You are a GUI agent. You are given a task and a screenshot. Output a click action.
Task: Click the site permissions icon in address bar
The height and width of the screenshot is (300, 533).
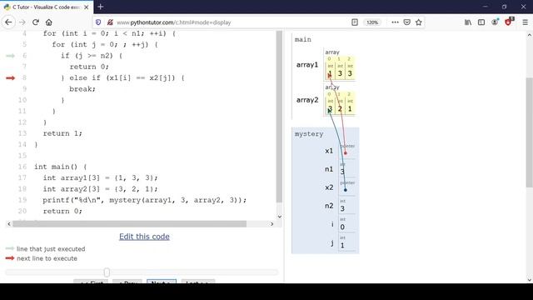(110, 22)
